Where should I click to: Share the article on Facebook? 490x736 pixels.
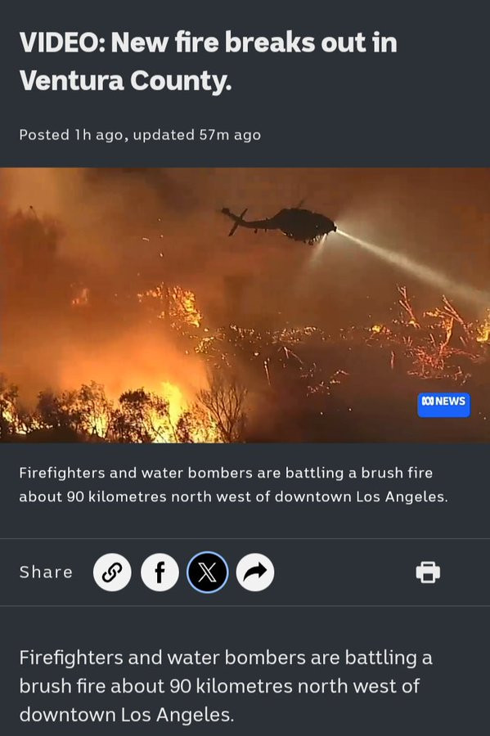coord(160,572)
